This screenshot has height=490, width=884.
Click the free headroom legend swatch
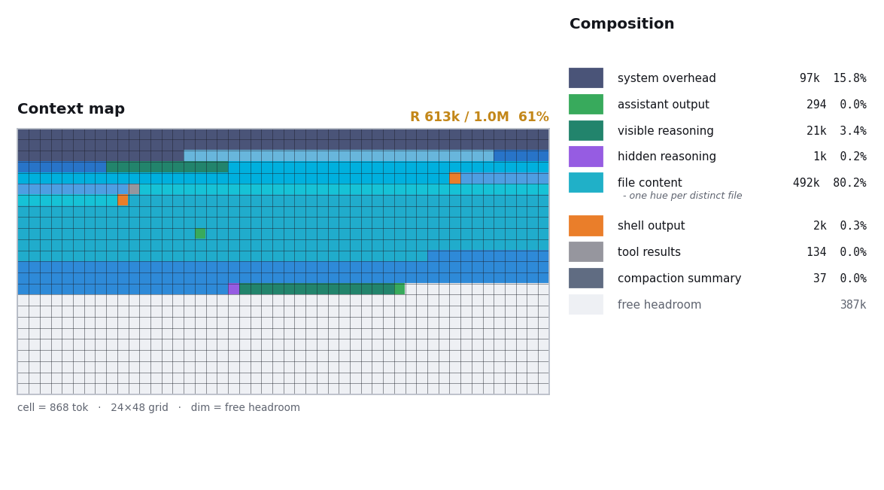(586, 305)
